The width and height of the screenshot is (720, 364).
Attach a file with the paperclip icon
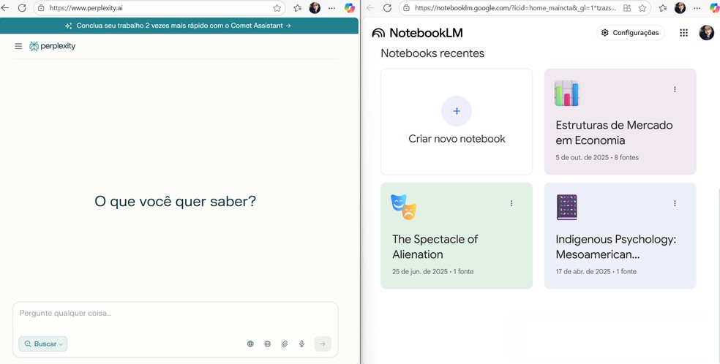coord(285,344)
